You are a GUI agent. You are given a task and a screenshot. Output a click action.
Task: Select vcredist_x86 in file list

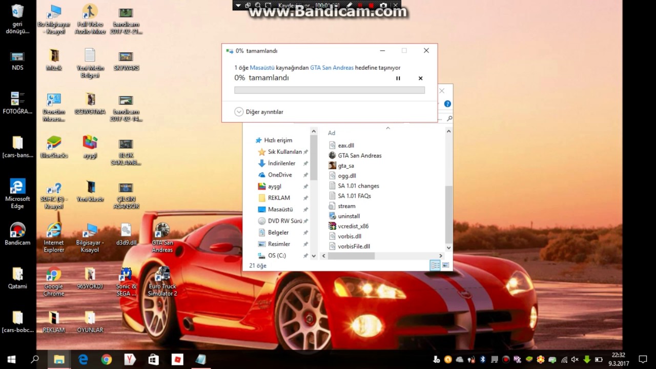(x=348, y=226)
